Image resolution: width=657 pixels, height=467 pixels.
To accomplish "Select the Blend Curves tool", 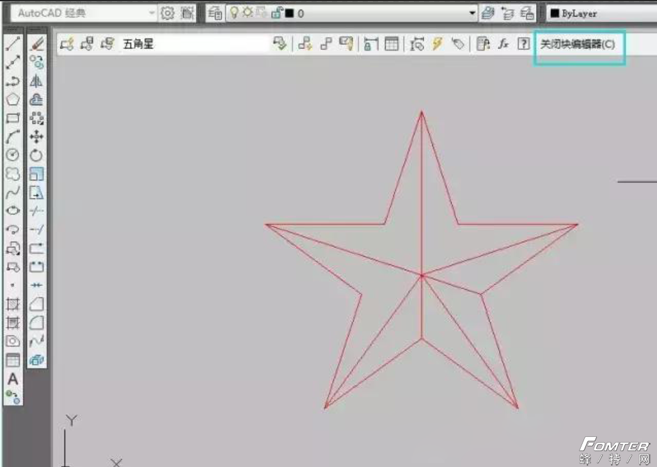I will [x=36, y=341].
